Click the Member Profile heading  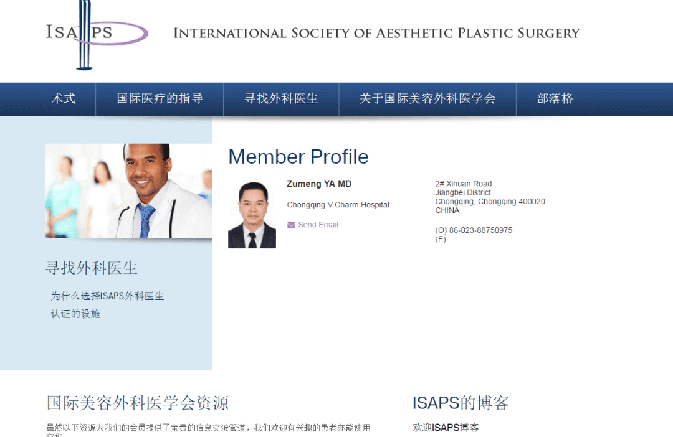coord(298,157)
